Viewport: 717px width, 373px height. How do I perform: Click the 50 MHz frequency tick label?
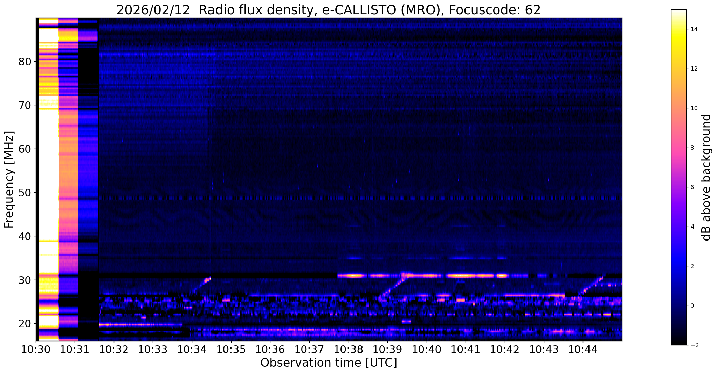coord(25,193)
